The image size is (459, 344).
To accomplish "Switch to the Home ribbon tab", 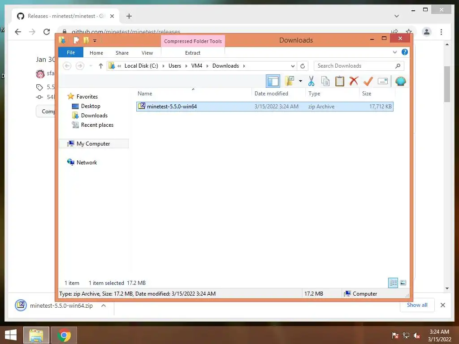I will tap(96, 53).
